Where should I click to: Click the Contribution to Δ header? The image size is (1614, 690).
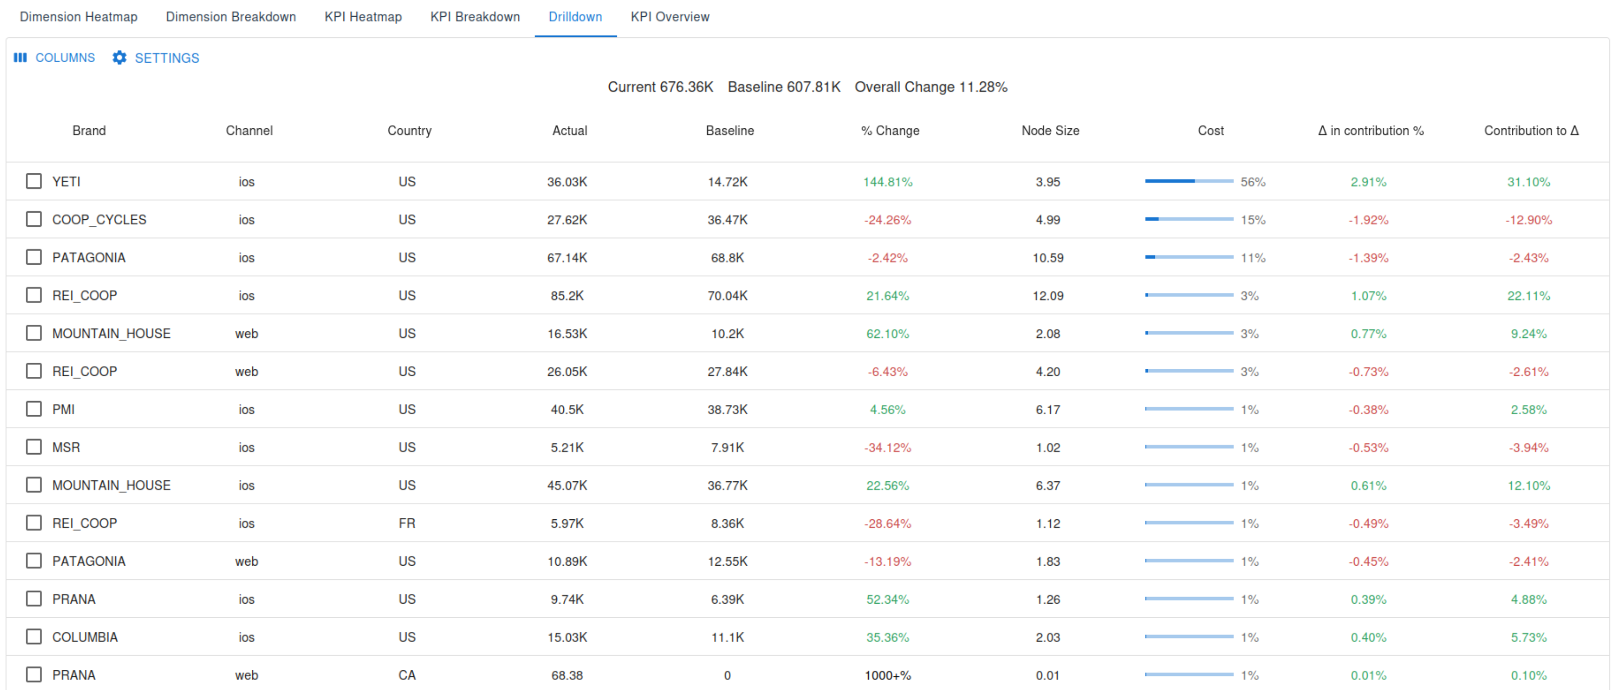pos(1531,130)
